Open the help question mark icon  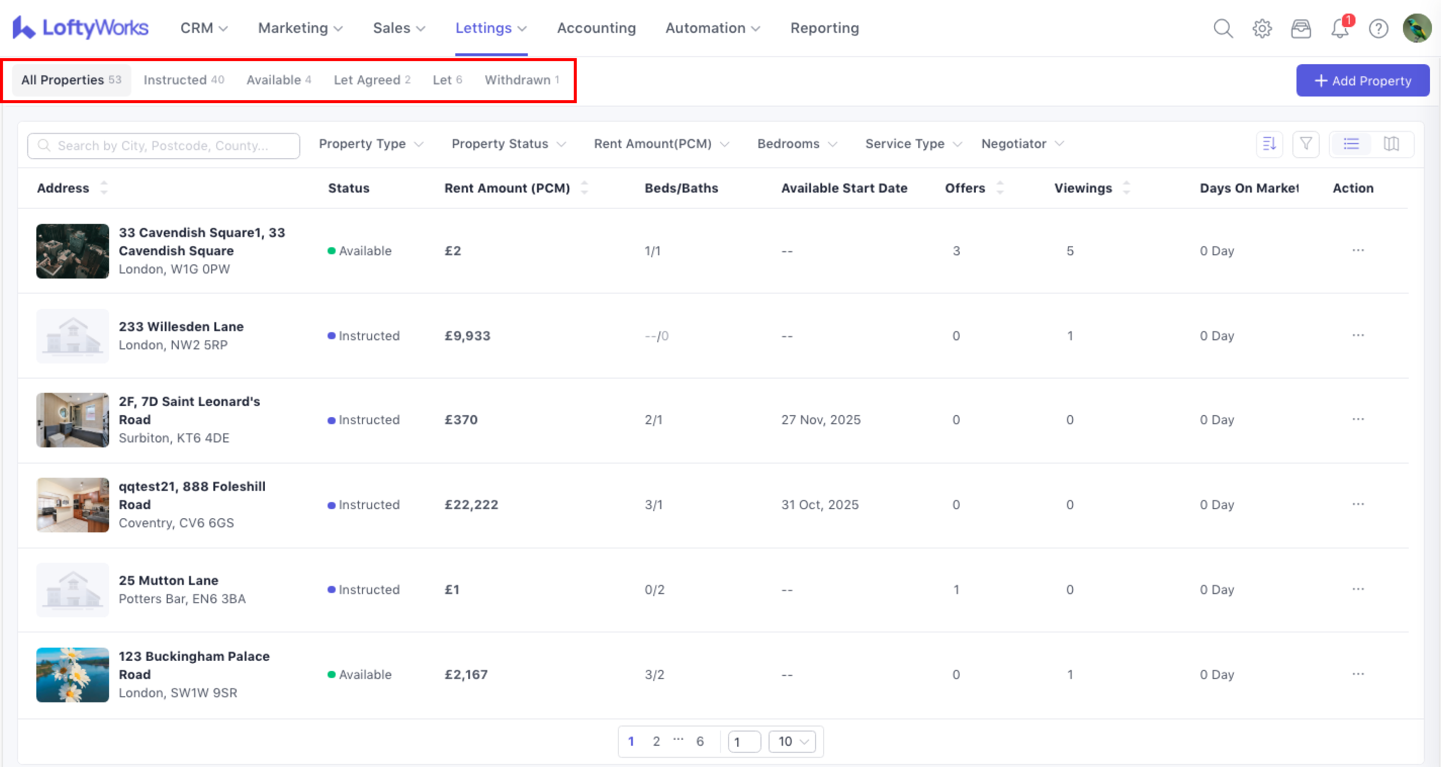(x=1378, y=28)
